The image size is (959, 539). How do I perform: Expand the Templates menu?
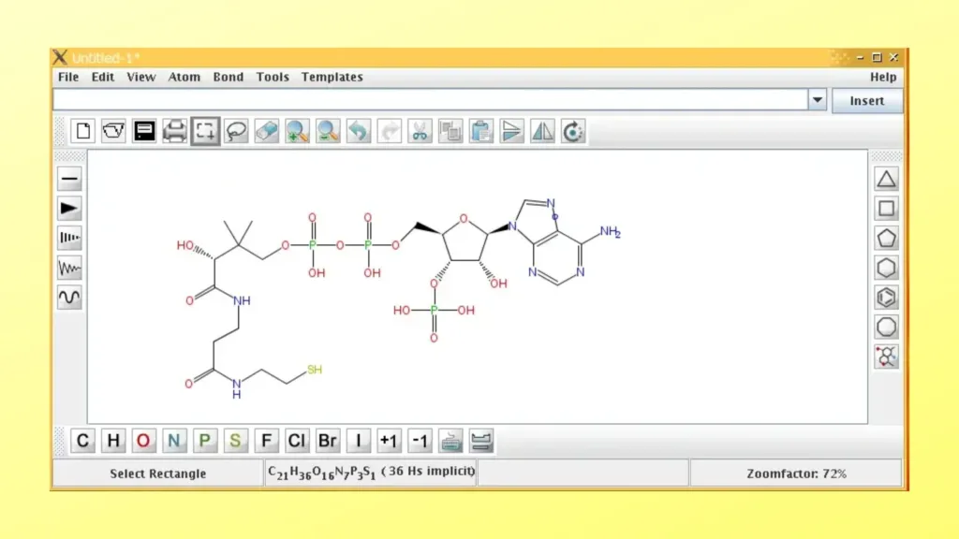(332, 77)
